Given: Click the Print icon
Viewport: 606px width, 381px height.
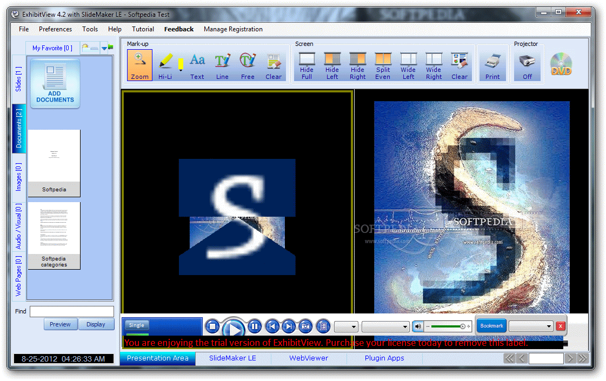Looking at the screenshot, I should click(x=493, y=66).
